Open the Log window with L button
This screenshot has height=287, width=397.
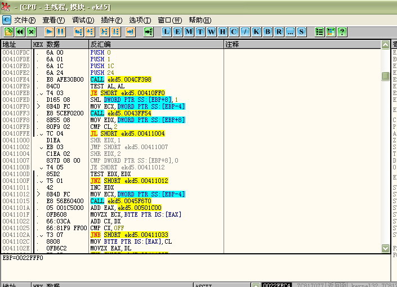click(167, 32)
